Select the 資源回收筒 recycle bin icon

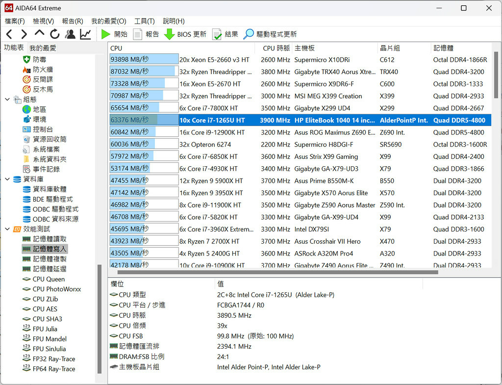tap(26, 139)
